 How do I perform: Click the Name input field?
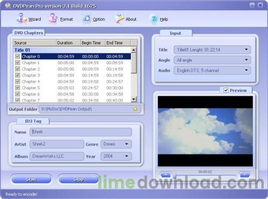coord(81,132)
